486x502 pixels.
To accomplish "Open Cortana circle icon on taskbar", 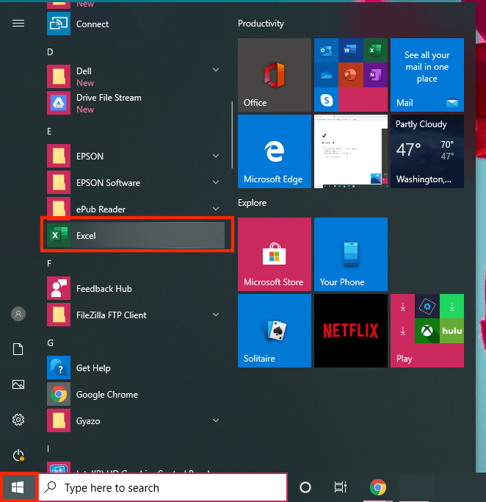I will pos(305,487).
